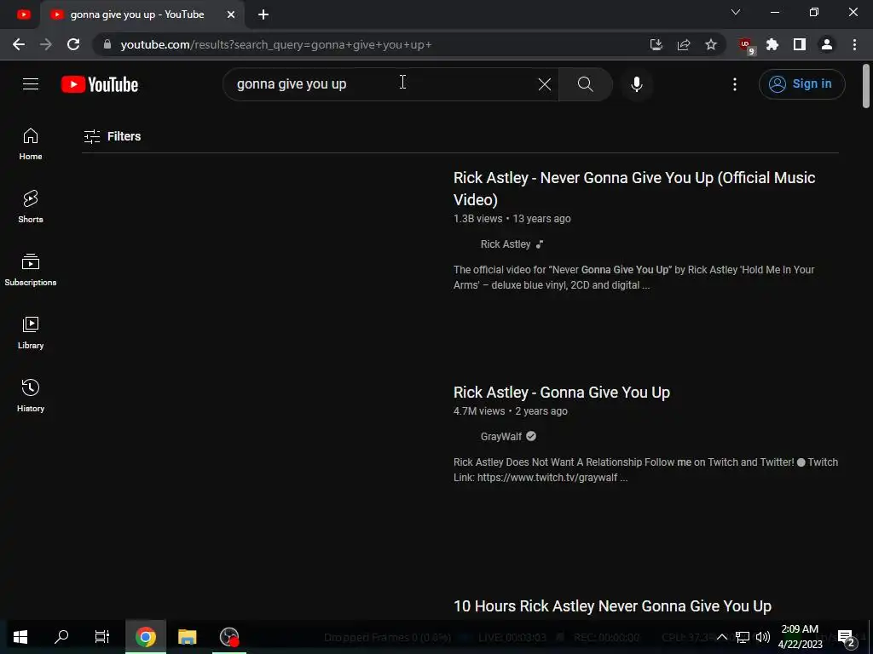The image size is (873, 654).
Task: Go back in browser
Action: tap(19, 44)
